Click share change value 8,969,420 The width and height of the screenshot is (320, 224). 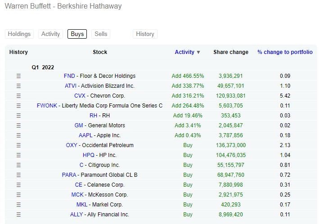point(231,215)
